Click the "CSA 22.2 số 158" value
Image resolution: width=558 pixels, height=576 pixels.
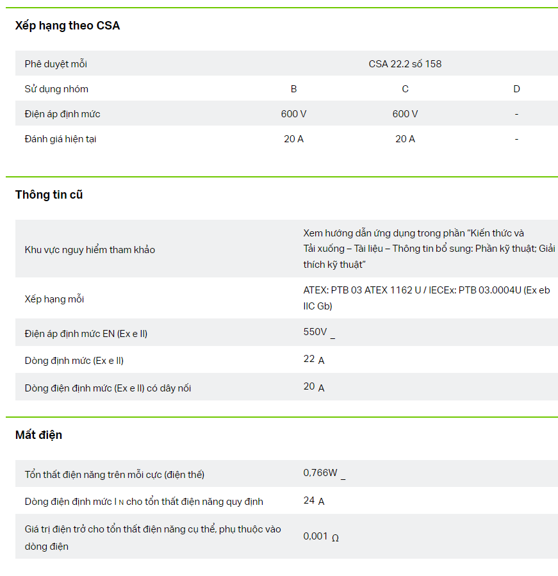(x=405, y=64)
